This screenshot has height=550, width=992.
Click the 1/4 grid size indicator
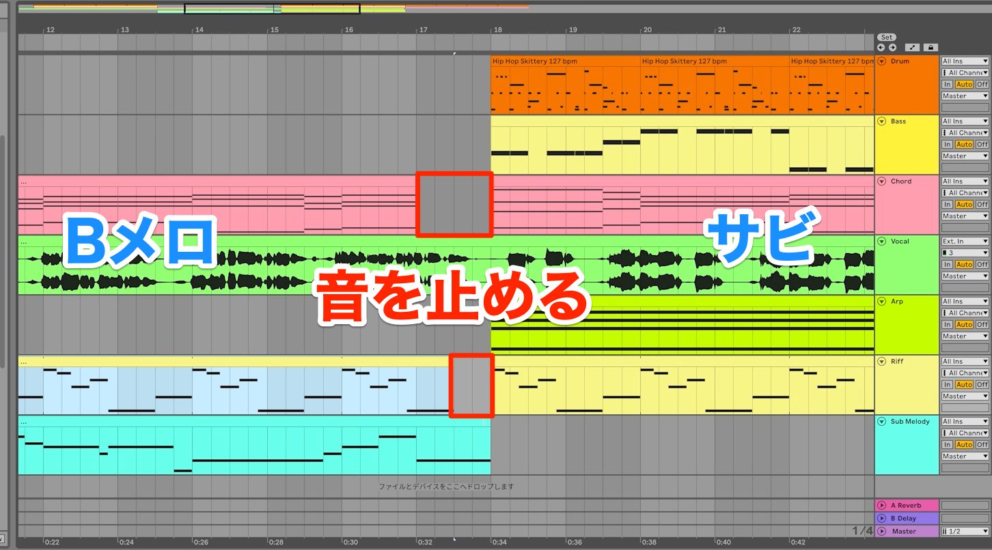tap(862, 531)
